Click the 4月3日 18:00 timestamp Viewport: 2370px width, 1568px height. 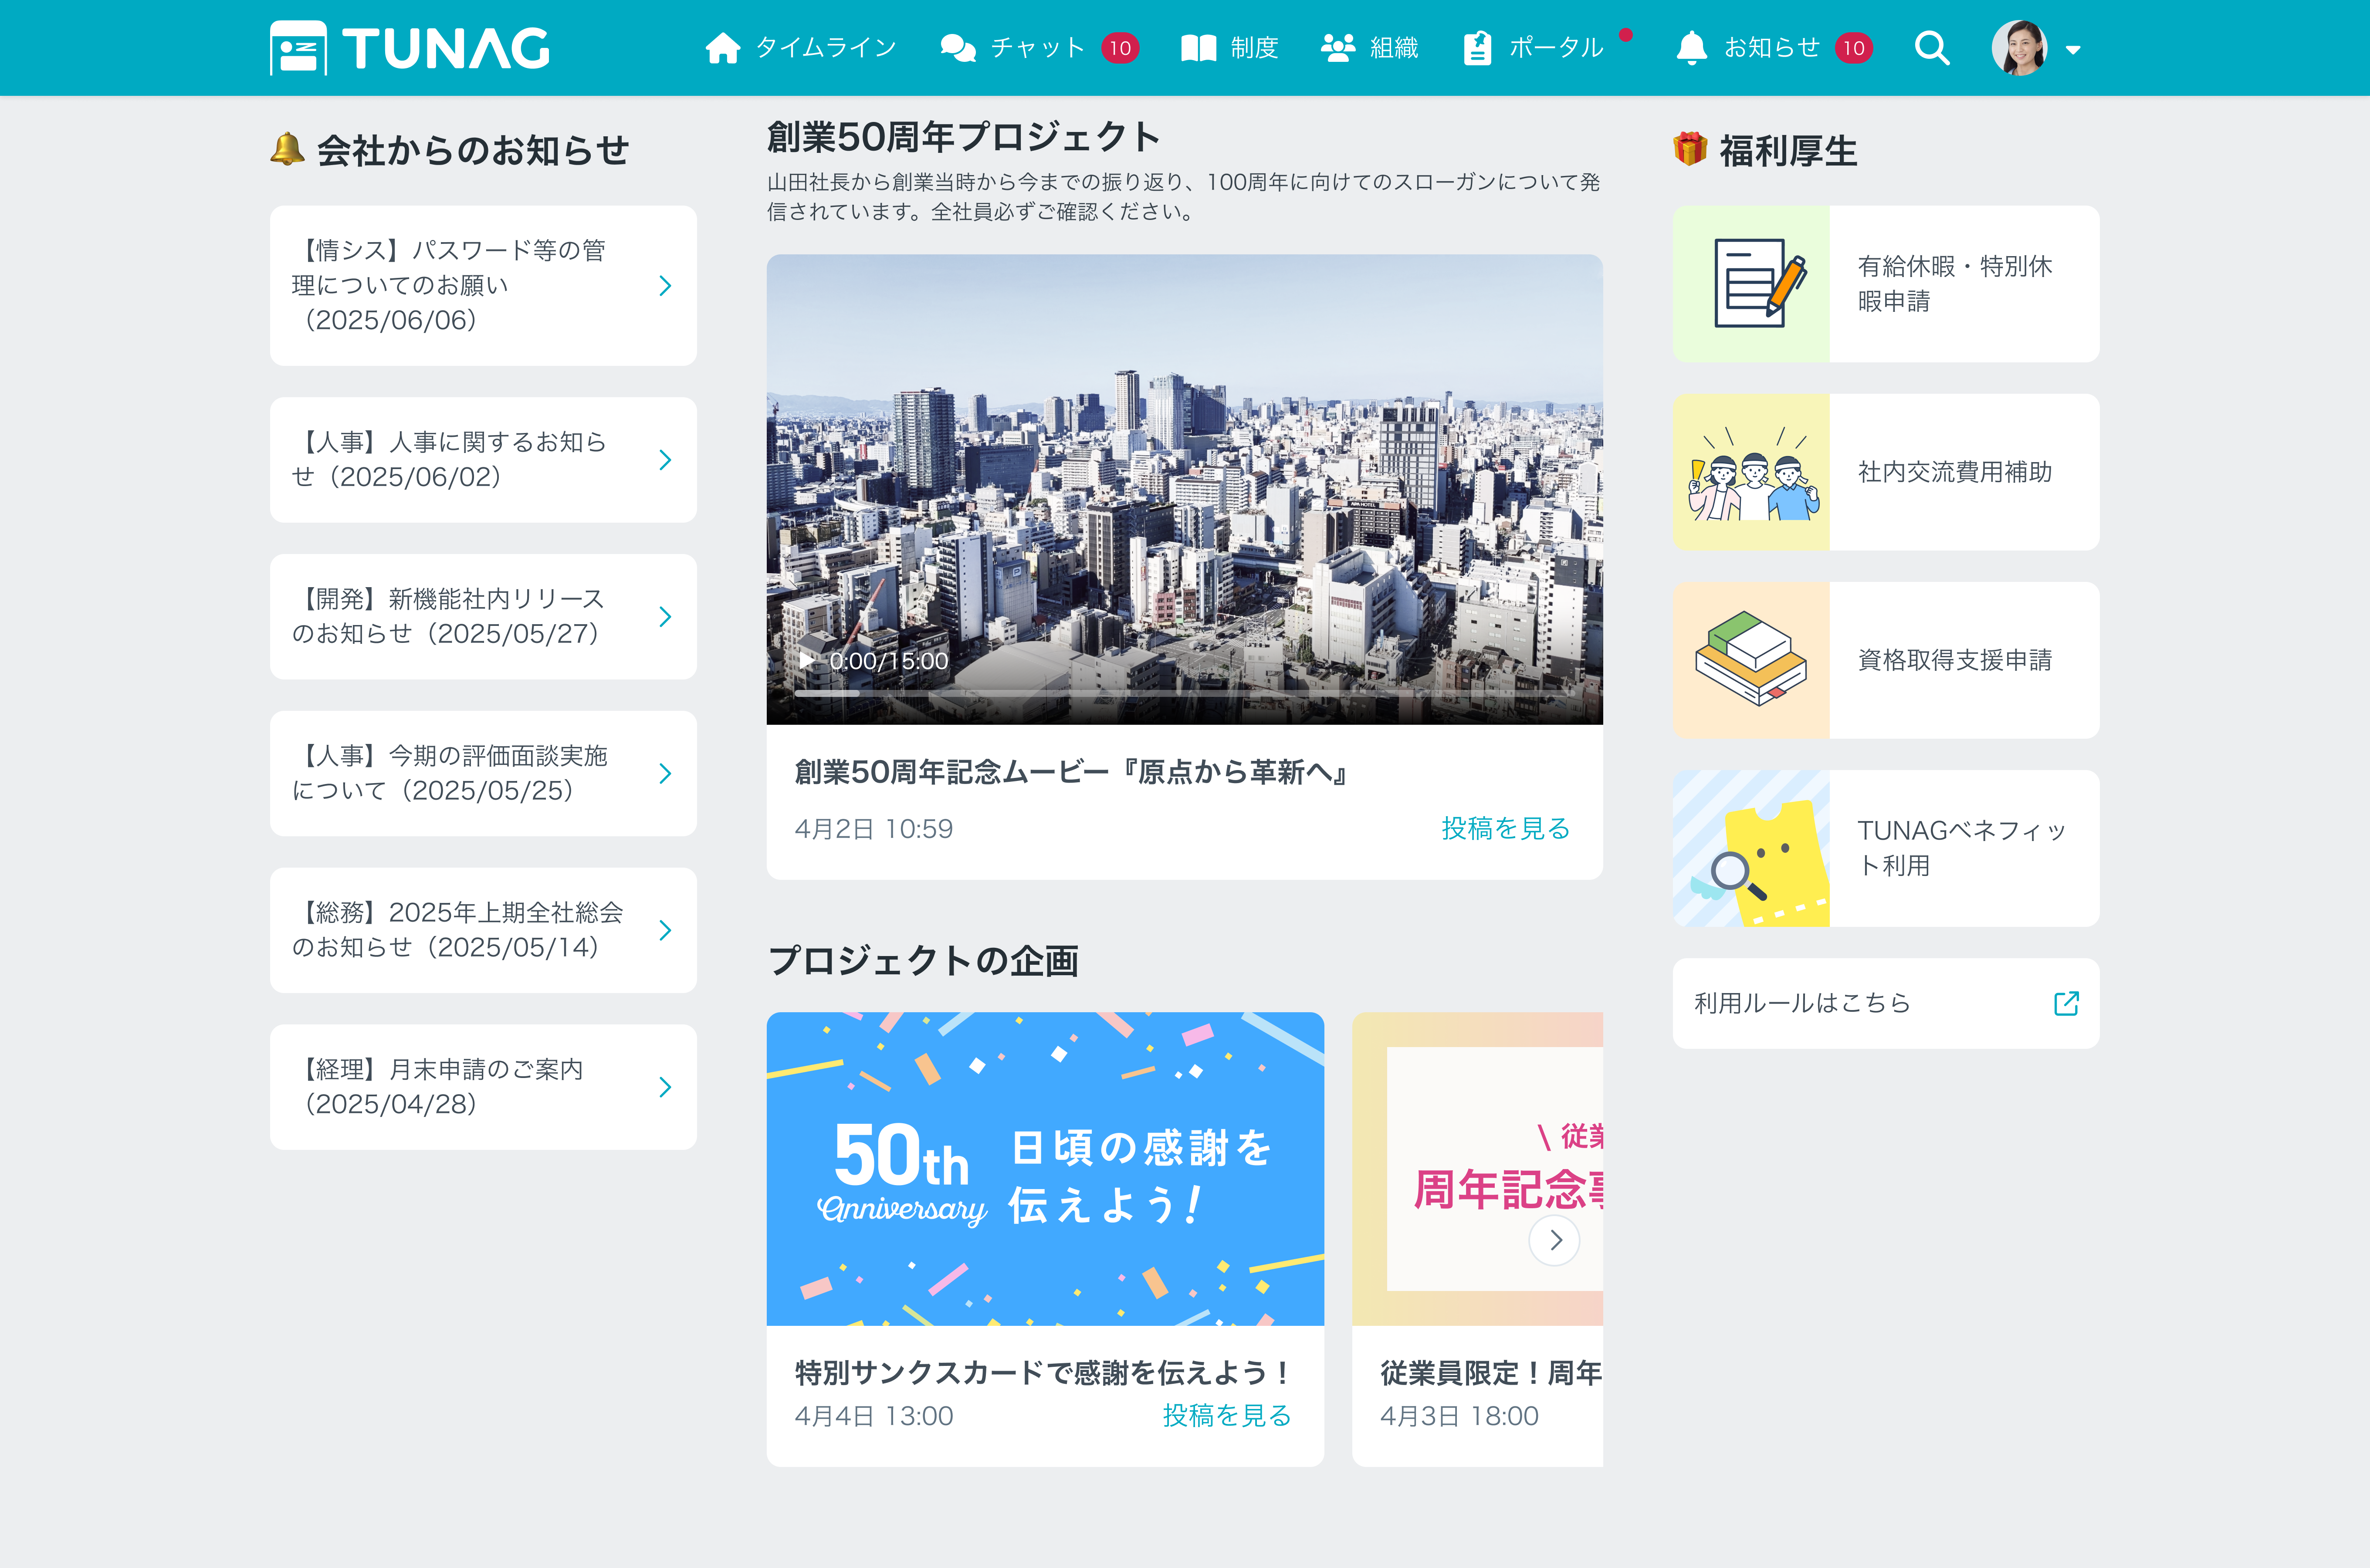[x=1459, y=1416]
